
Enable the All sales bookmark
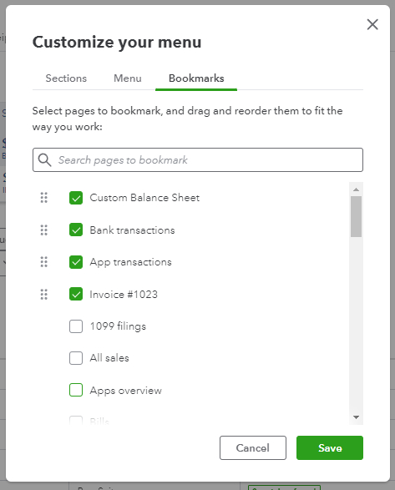click(76, 358)
